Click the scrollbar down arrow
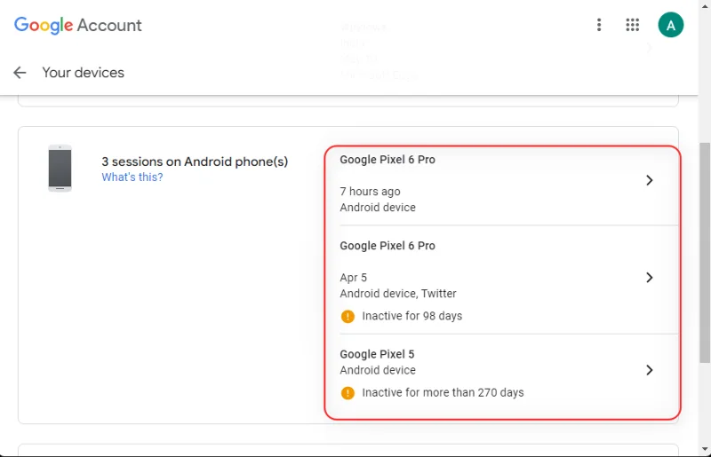This screenshot has height=457, width=711. [705, 449]
